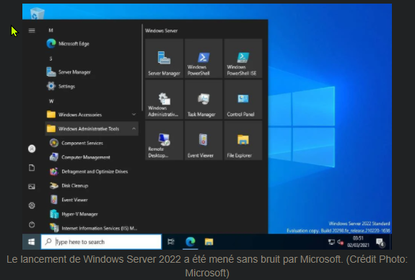Screen dimensions: 415x280
Task: Open Task View on the taskbar
Action: 171,242
